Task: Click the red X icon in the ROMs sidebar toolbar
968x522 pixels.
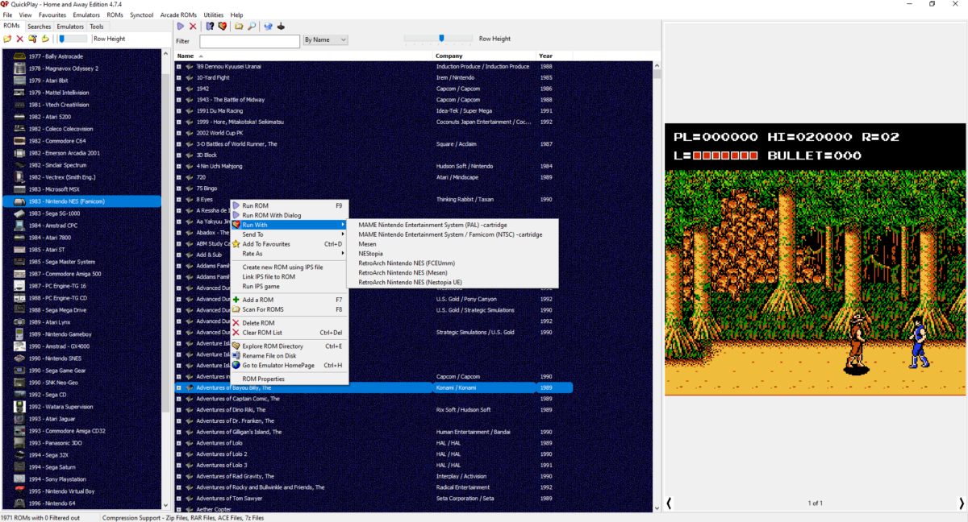Action: click(19, 39)
